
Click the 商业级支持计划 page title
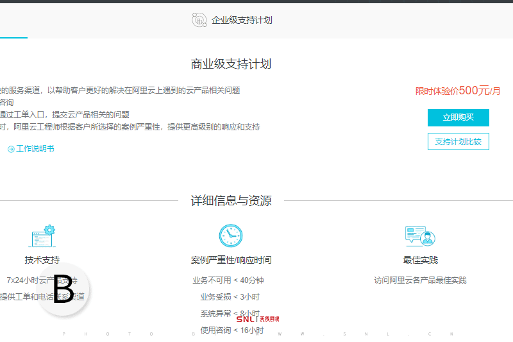click(x=231, y=64)
